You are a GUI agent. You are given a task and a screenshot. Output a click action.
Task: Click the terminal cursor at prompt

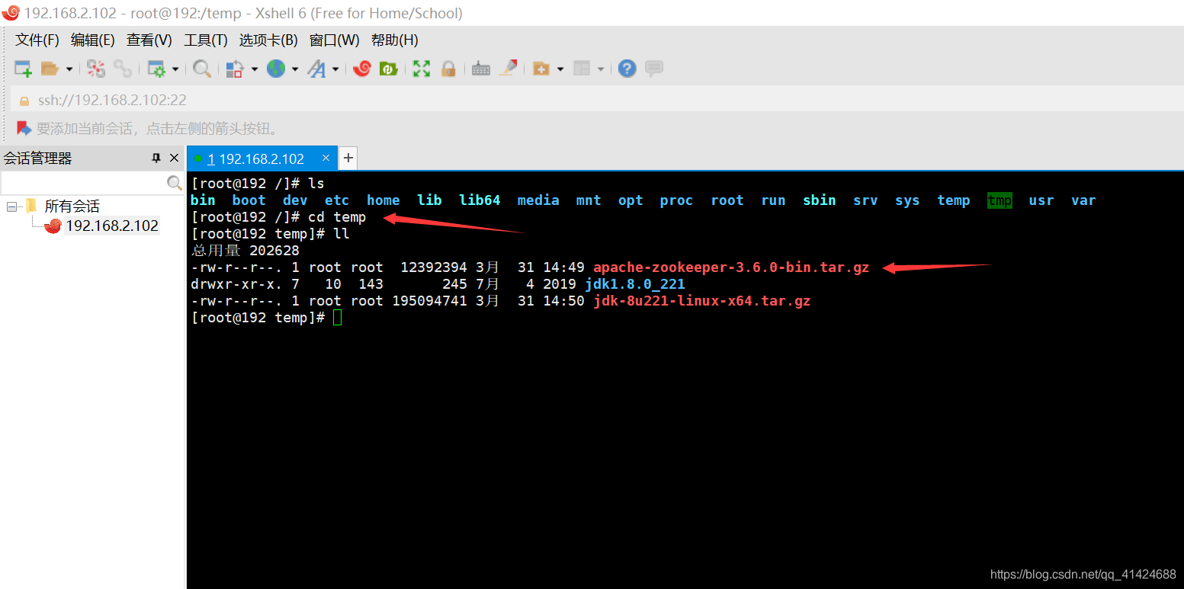click(338, 318)
